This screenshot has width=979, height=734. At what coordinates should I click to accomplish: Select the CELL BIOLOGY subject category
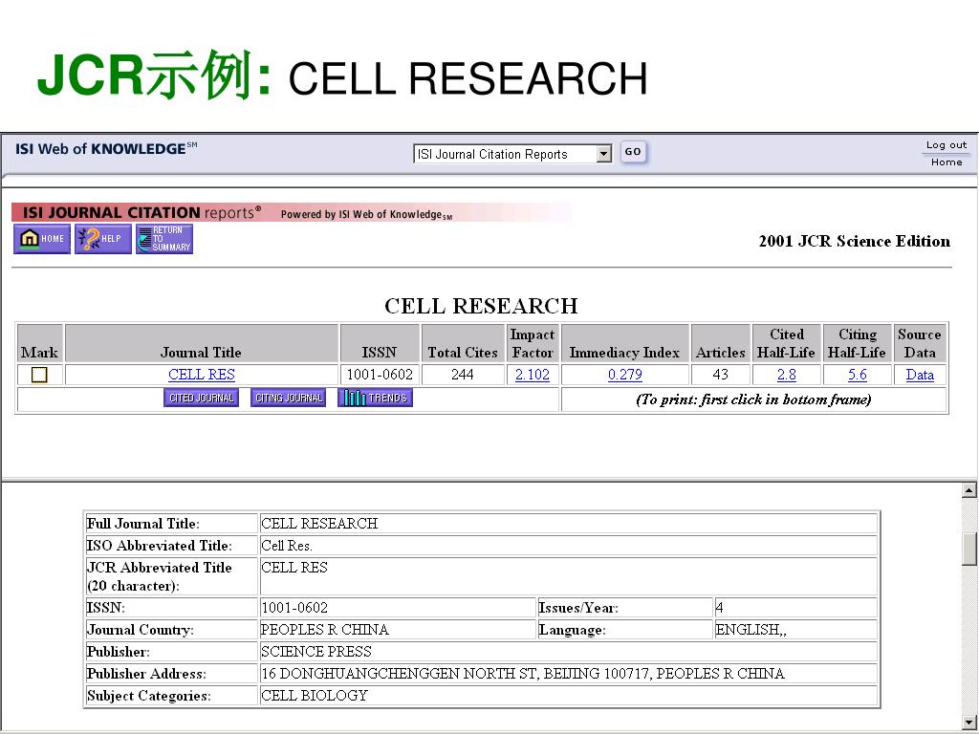pyautogui.click(x=314, y=696)
